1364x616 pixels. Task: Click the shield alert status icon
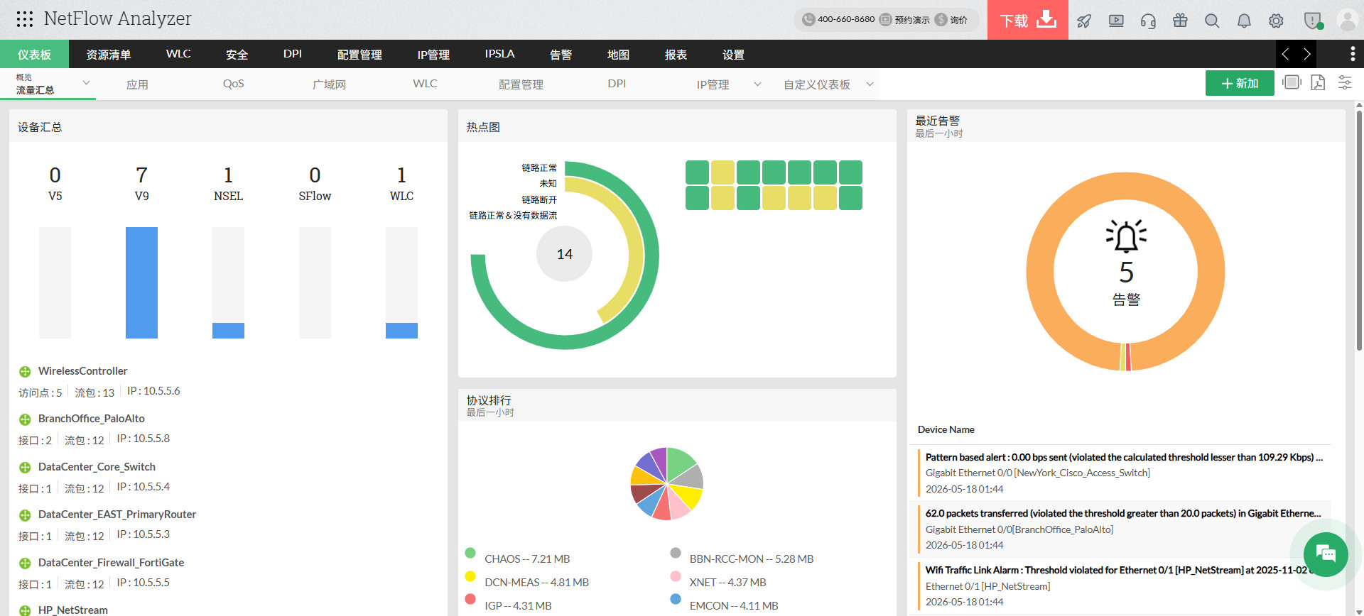point(1313,21)
